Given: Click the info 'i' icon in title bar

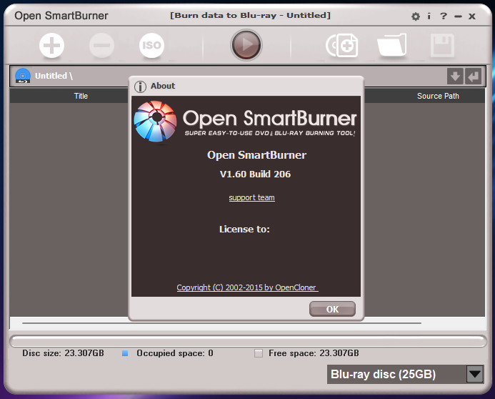Looking at the screenshot, I should (x=429, y=16).
